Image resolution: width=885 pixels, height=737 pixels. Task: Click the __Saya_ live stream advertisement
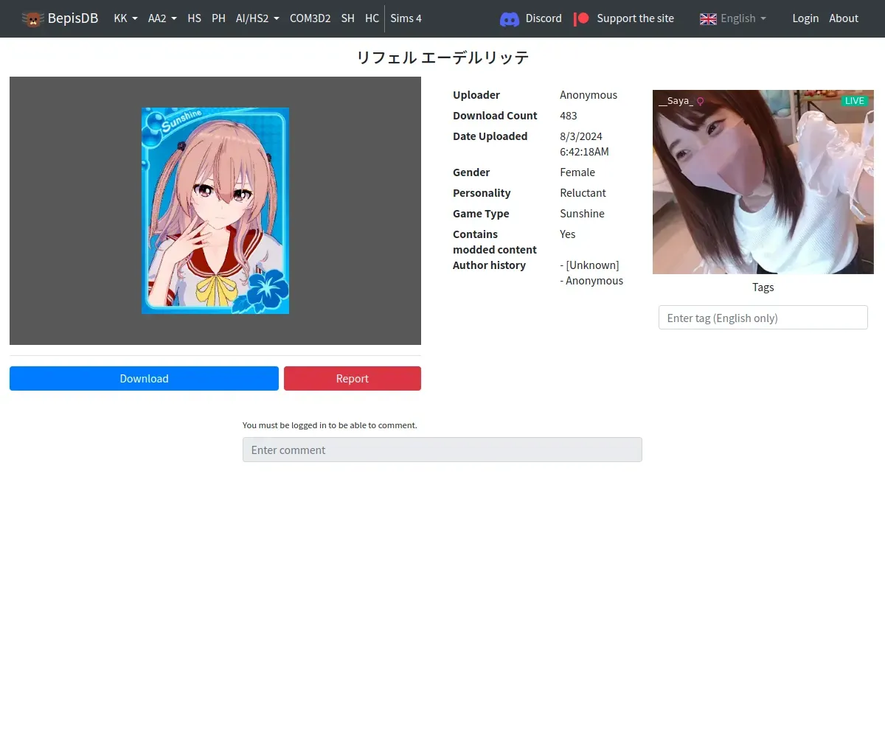(x=763, y=182)
